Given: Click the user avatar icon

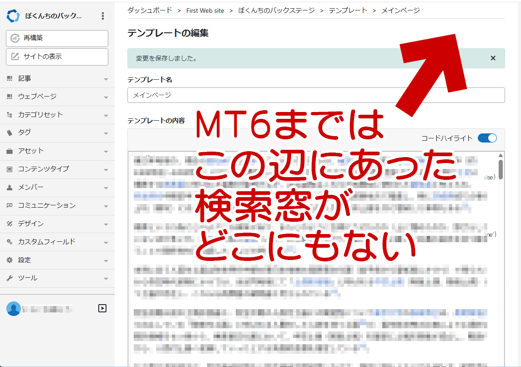Looking at the screenshot, I should click(13, 309).
